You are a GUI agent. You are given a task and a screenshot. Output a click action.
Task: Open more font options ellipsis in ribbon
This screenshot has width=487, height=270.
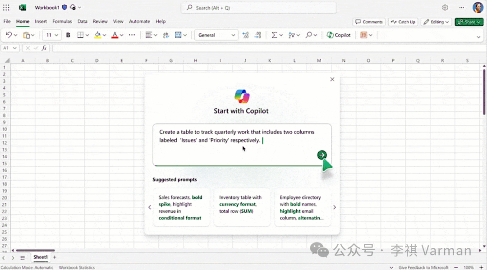pos(132,35)
